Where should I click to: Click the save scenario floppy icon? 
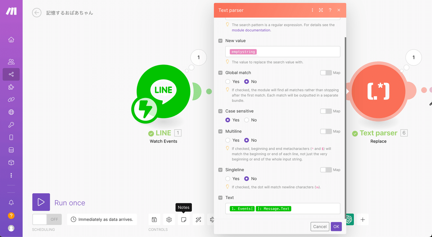tap(154, 219)
